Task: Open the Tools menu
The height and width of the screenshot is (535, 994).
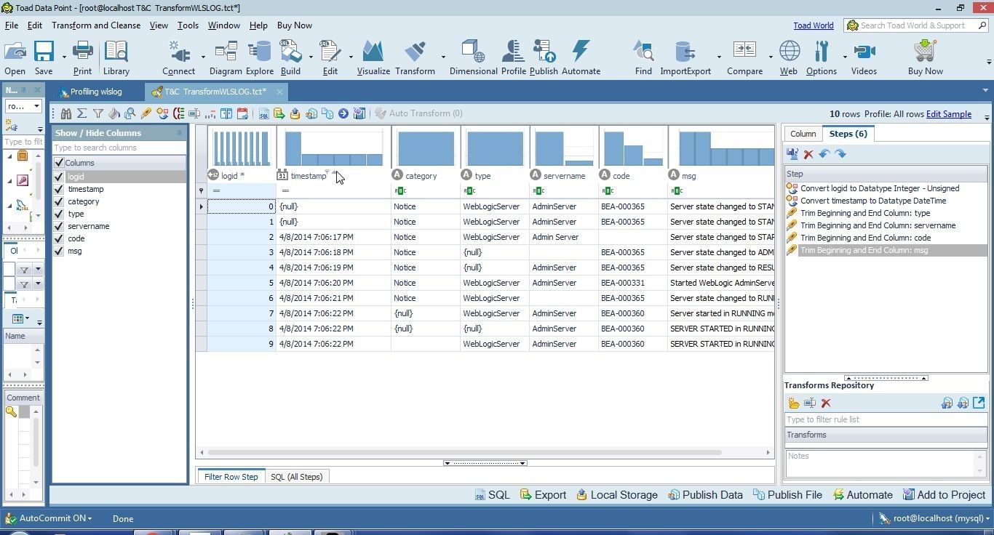Action: pyautogui.click(x=188, y=25)
